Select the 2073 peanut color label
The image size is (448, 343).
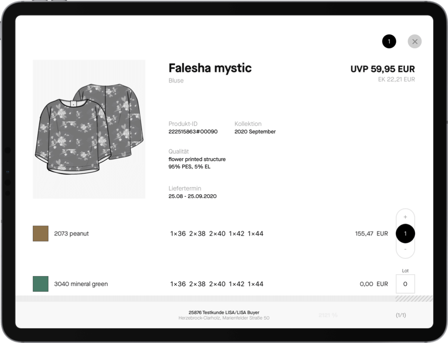(x=72, y=234)
